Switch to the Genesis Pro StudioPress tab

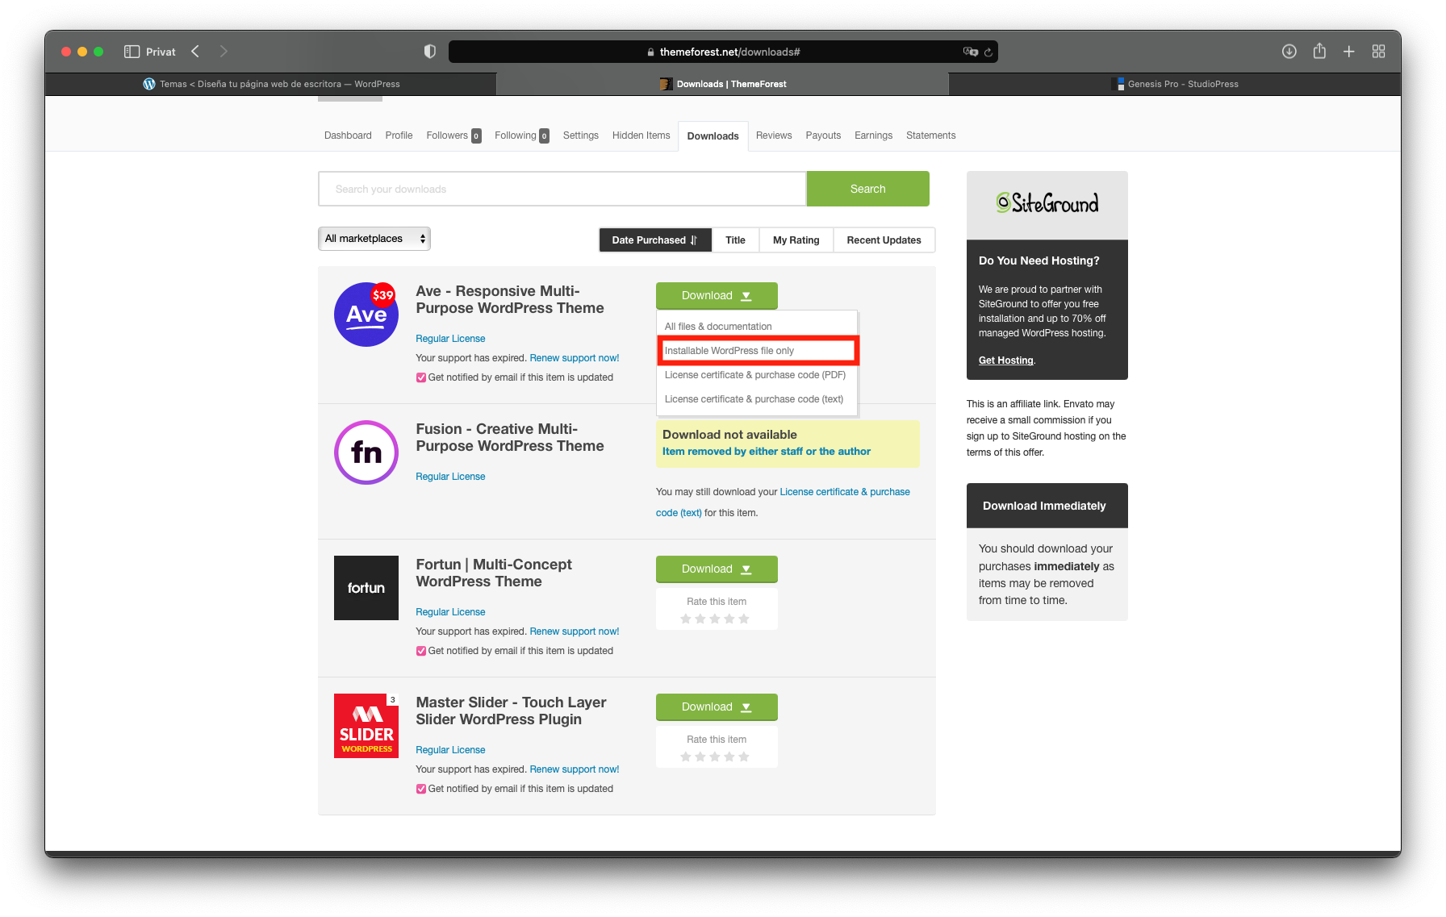(x=1175, y=84)
